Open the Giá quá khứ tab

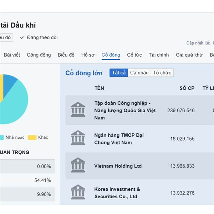(x=189, y=55)
